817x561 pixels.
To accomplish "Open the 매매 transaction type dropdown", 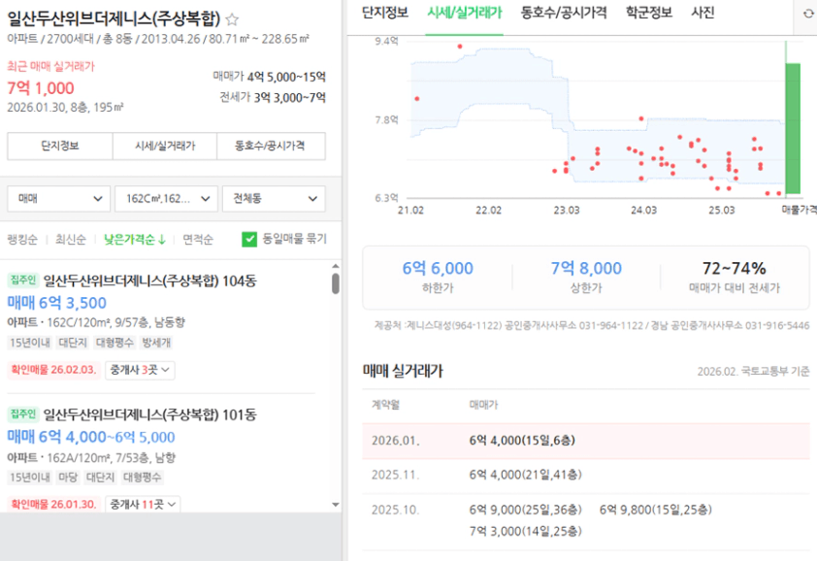I will pyautogui.click(x=59, y=198).
